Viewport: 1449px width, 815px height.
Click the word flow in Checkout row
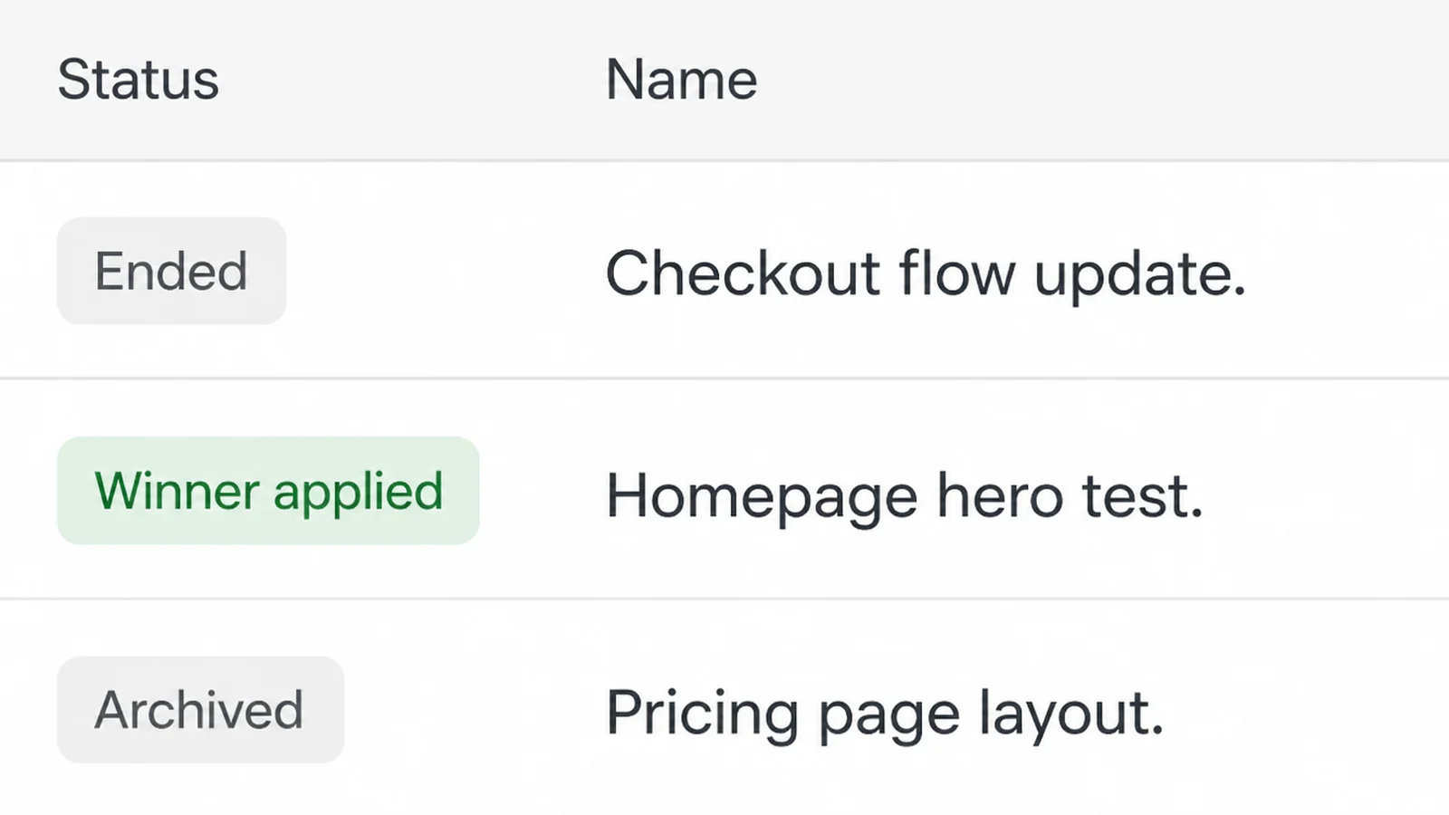point(957,273)
